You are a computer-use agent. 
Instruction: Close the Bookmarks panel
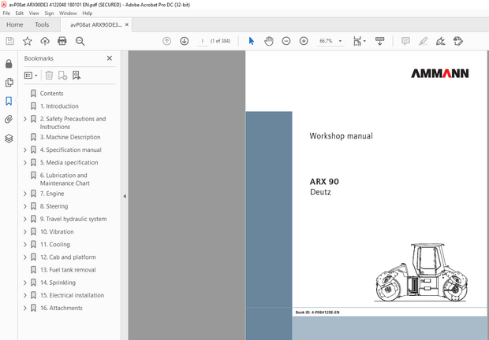(110, 58)
